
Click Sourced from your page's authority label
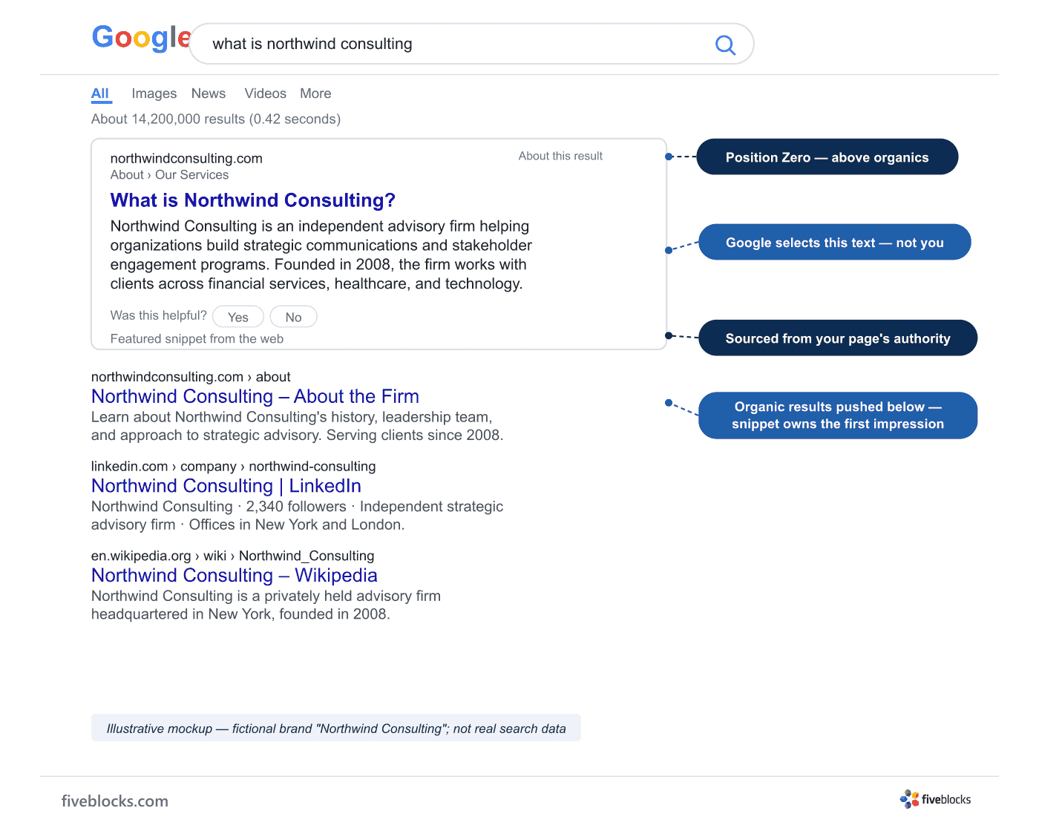pos(838,338)
